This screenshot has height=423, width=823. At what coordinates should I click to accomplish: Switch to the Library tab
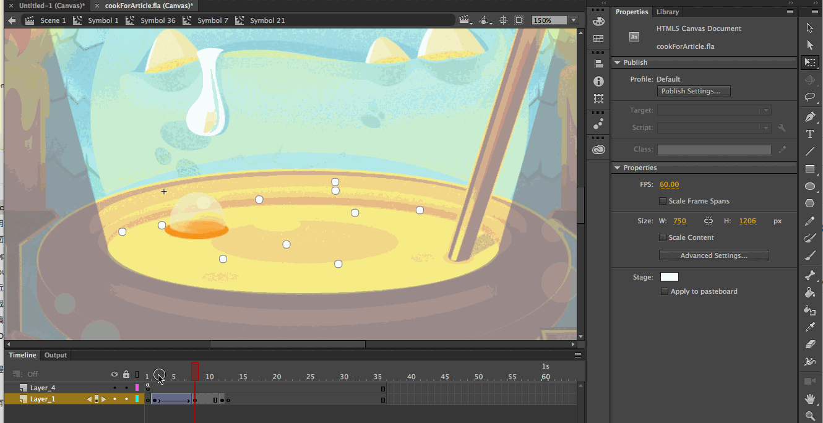tap(667, 11)
